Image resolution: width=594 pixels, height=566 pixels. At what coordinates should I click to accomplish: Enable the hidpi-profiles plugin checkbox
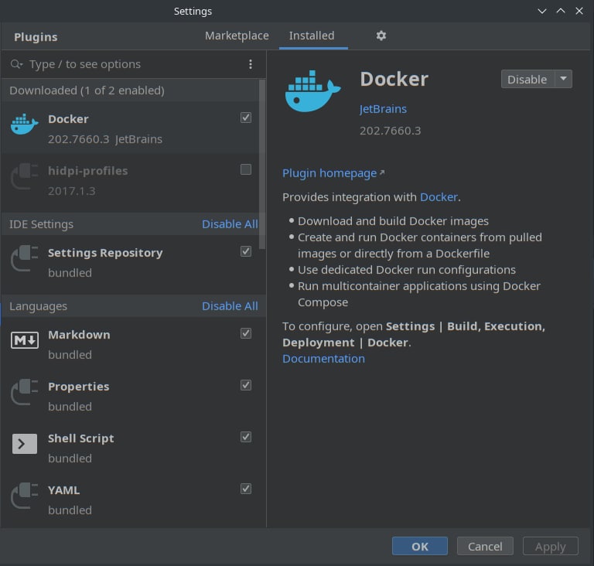(x=246, y=169)
